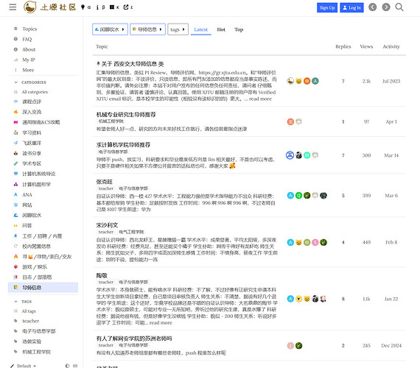Open pinned topic 关于 西安交大导师信息 类
Viewport: 420px width, 368px height.
pos(133,64)
